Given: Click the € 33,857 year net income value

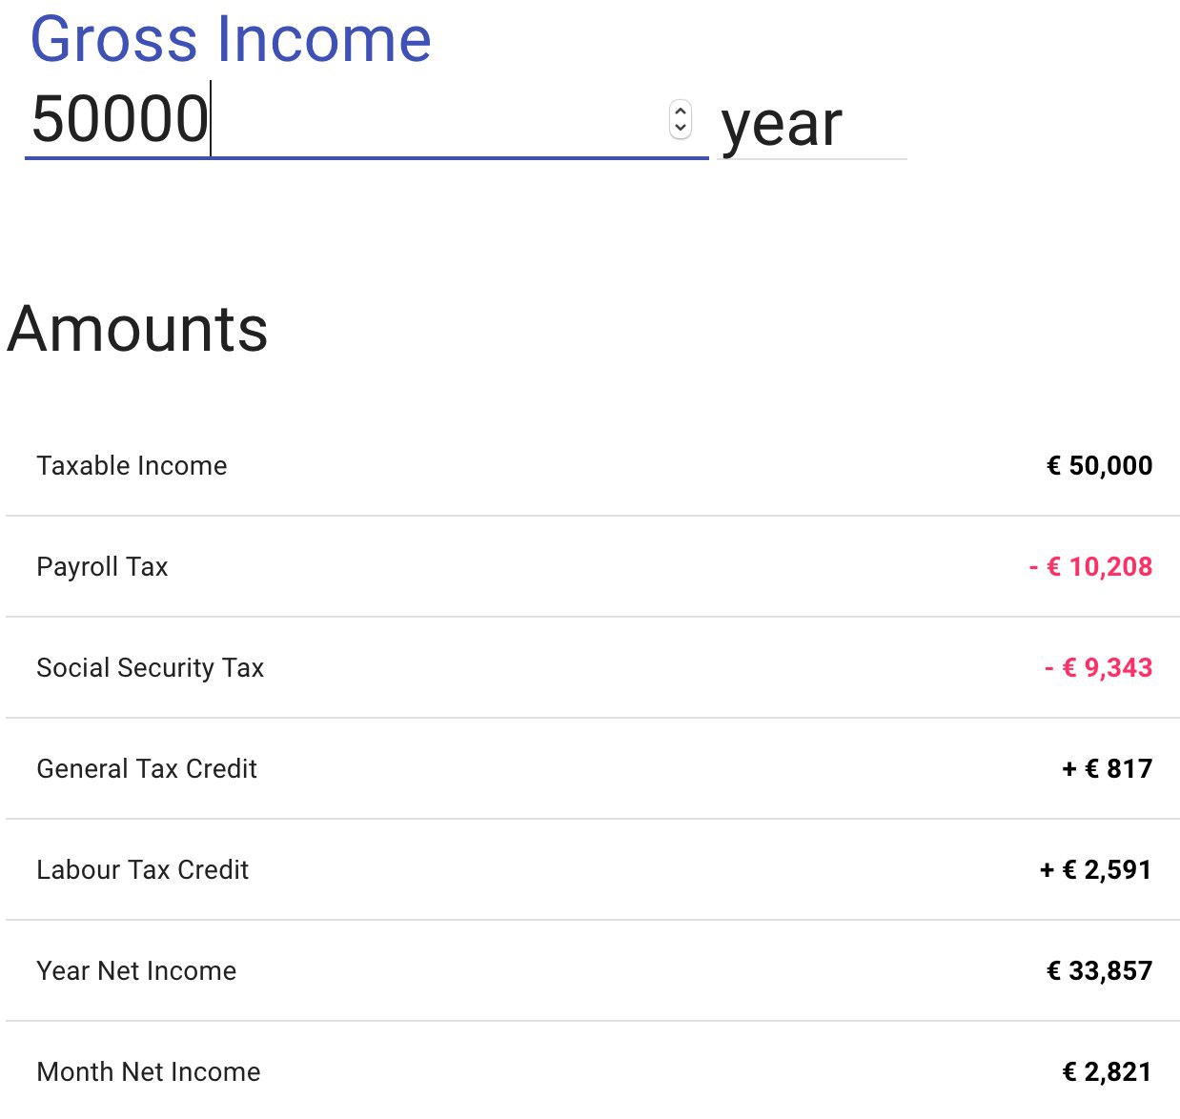Looking at the screenshot, I should point(1099,971).
